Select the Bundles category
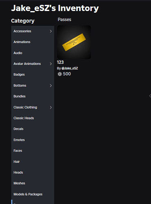 (33, 96)
